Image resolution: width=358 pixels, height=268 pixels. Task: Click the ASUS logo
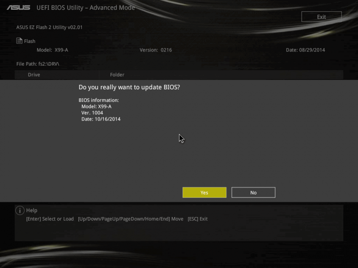pos(18,8)
